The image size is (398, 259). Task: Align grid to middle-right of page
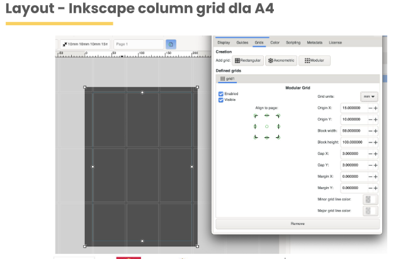click(x=278, y=127)
